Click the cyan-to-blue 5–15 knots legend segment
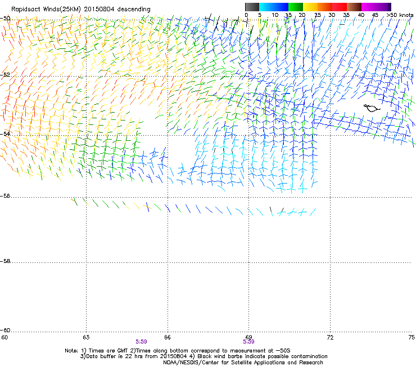Viewport: 416px width, 366px height. (x=274, y=7)
